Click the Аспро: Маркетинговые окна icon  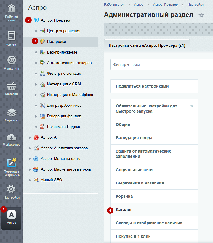pos(36,169)
